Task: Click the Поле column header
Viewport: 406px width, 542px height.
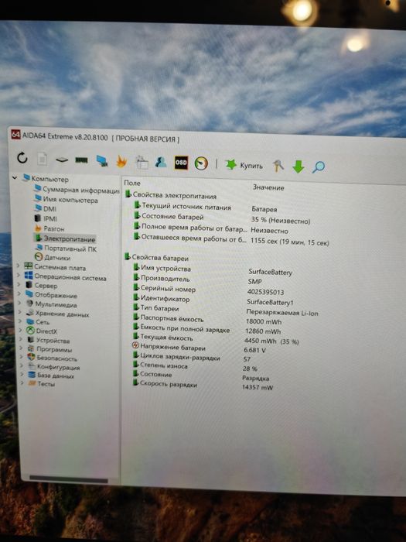Action: [132, 183]
